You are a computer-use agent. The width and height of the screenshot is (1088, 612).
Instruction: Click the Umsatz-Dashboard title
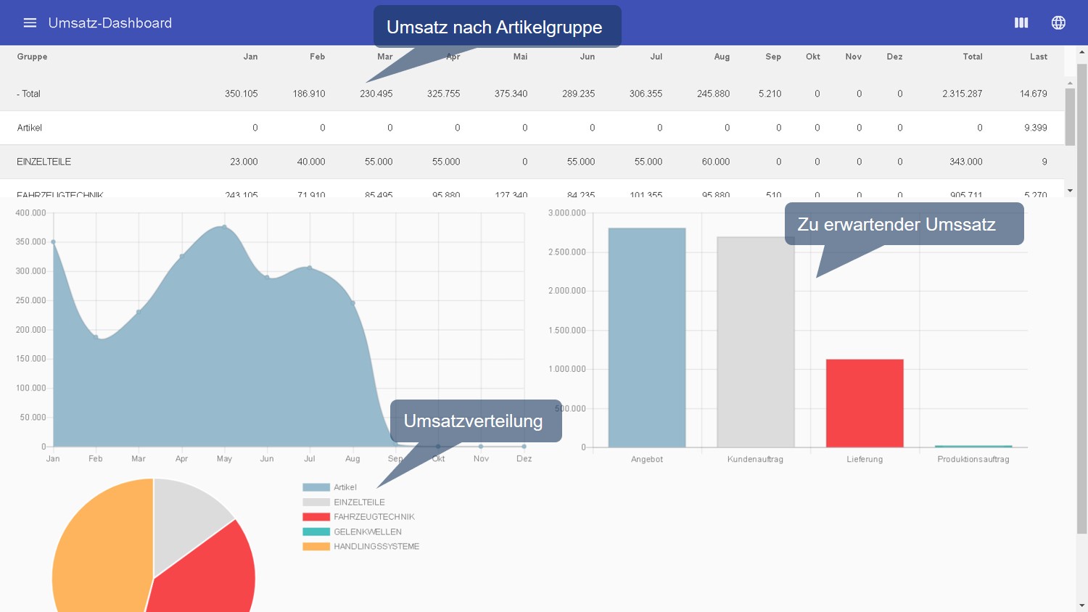110,22
